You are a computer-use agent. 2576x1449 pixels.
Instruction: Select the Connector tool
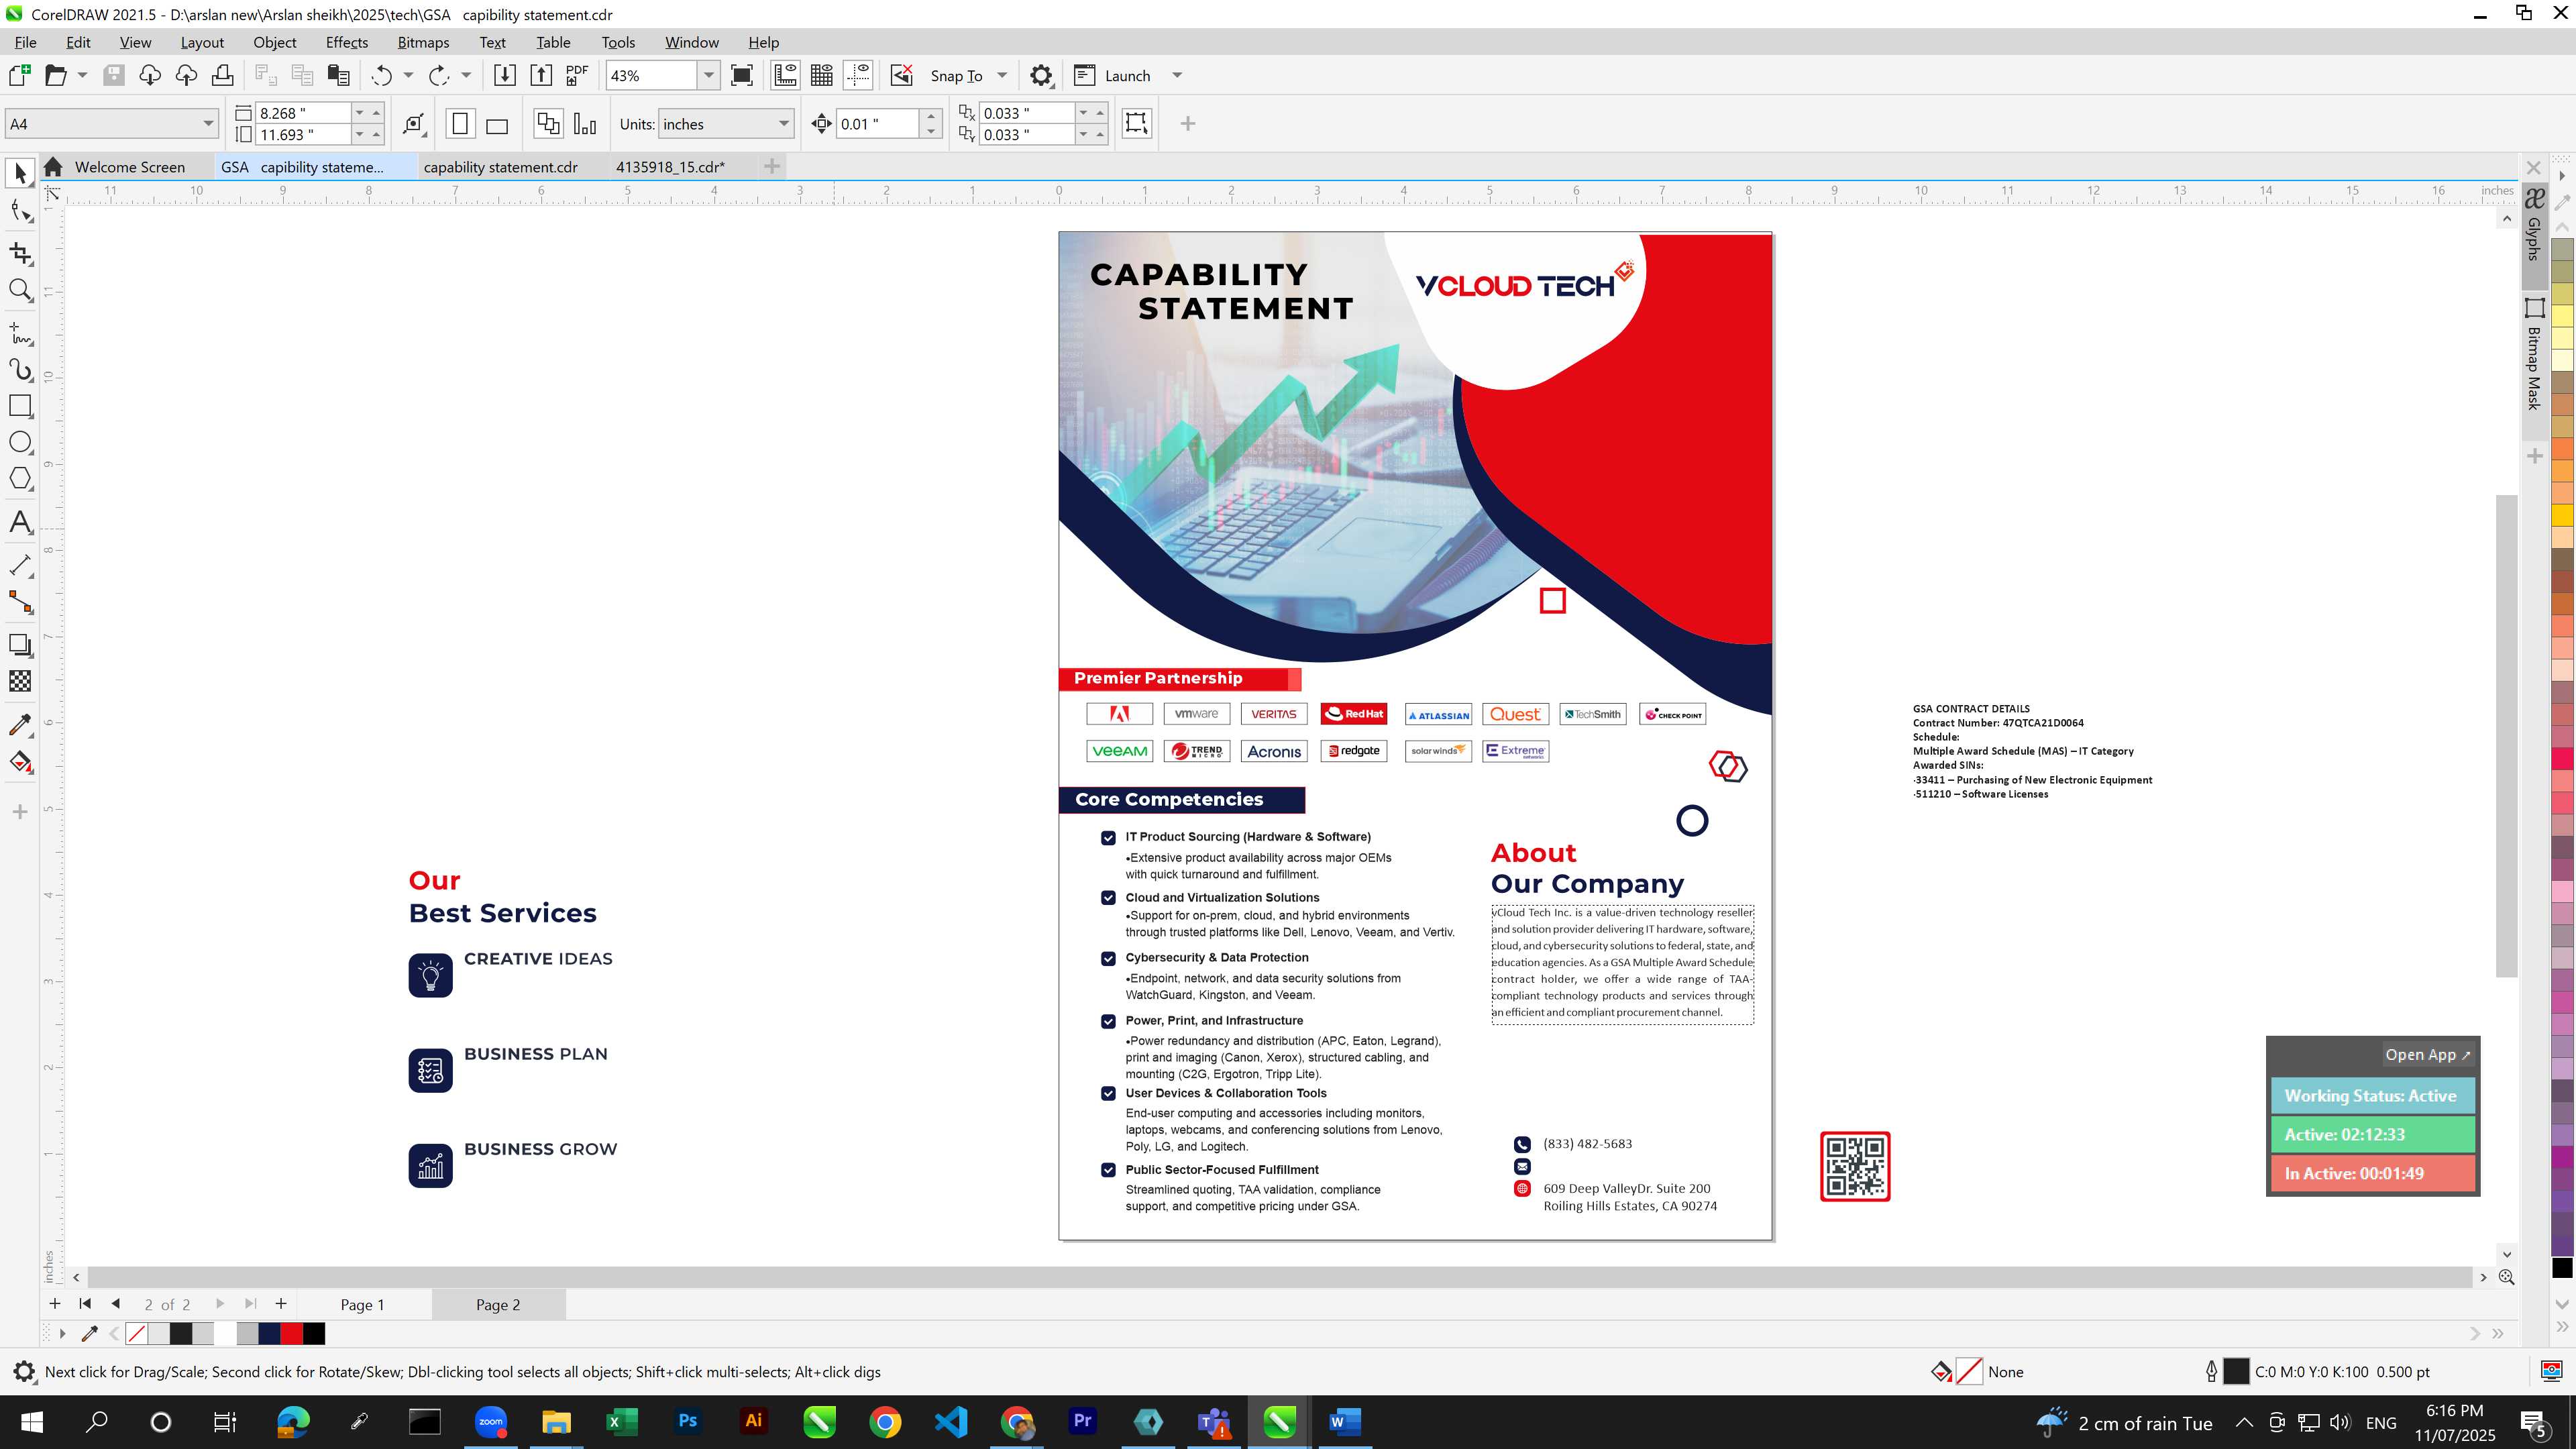pyautogui.click(x=20, y=602)
